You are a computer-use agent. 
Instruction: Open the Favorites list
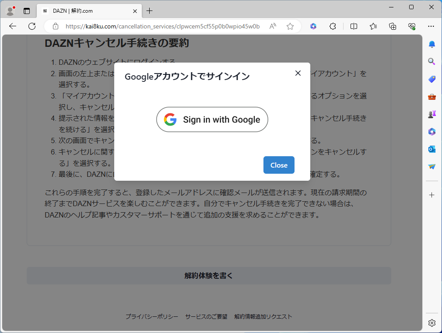coord(373,26)
